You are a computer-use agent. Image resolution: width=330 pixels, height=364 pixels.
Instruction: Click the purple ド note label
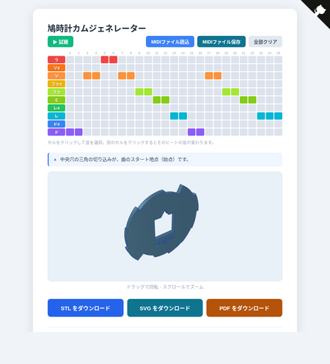tap(56, 132)
